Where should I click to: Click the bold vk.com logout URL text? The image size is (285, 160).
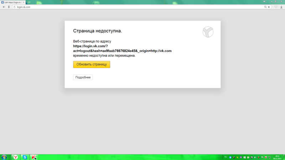(x=122, y=48)
